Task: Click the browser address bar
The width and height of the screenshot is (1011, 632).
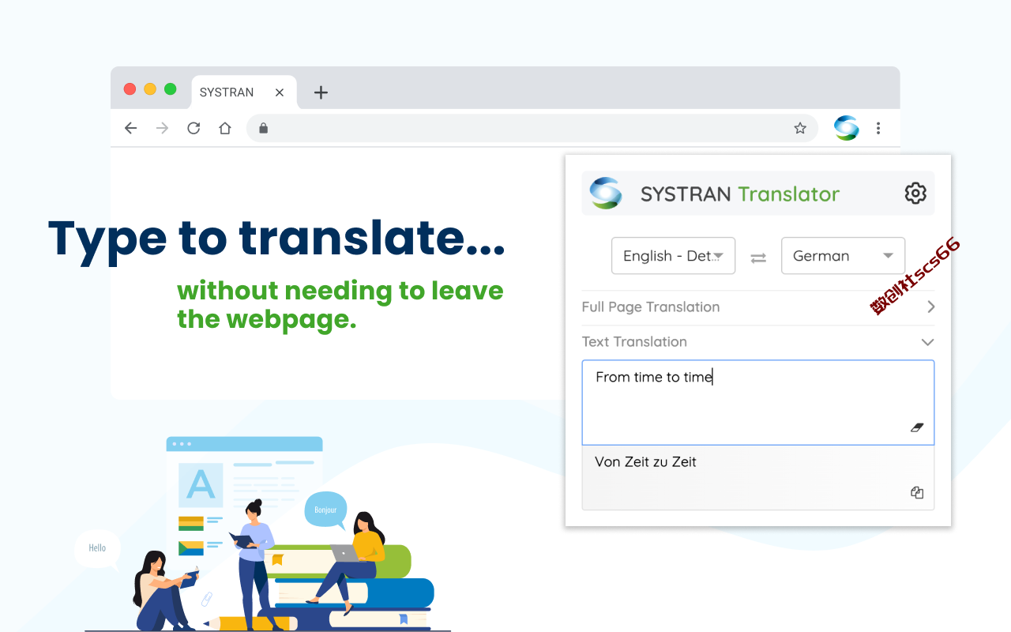Action: point(532,128)
